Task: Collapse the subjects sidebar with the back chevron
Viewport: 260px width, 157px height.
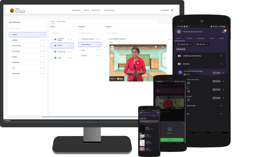Action: click(x=6, y=21)
